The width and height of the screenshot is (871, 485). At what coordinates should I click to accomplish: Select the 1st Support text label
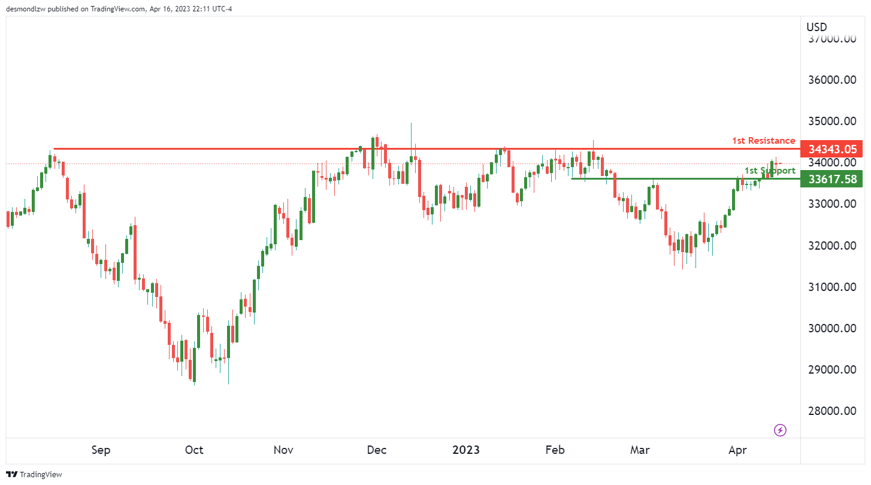coord(770,171)
